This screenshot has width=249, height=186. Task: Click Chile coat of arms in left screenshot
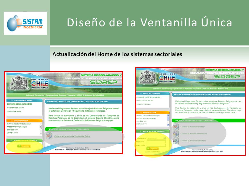click(19, 83)
